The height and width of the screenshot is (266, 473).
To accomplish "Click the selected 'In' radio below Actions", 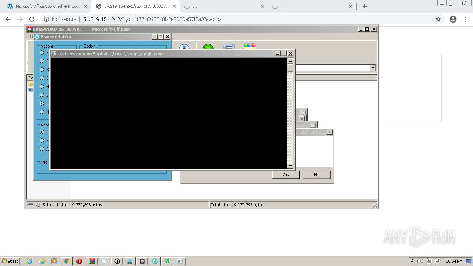I will click(42, 132).
